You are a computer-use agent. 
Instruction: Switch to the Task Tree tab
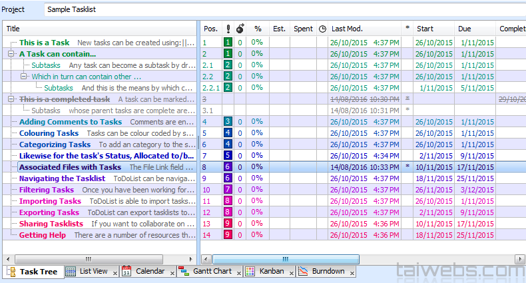pos(37,271)
